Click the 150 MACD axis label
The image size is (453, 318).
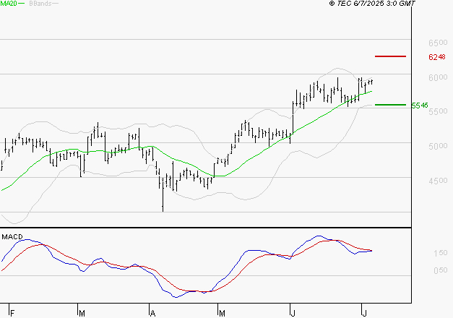click(x=439, y=253)
